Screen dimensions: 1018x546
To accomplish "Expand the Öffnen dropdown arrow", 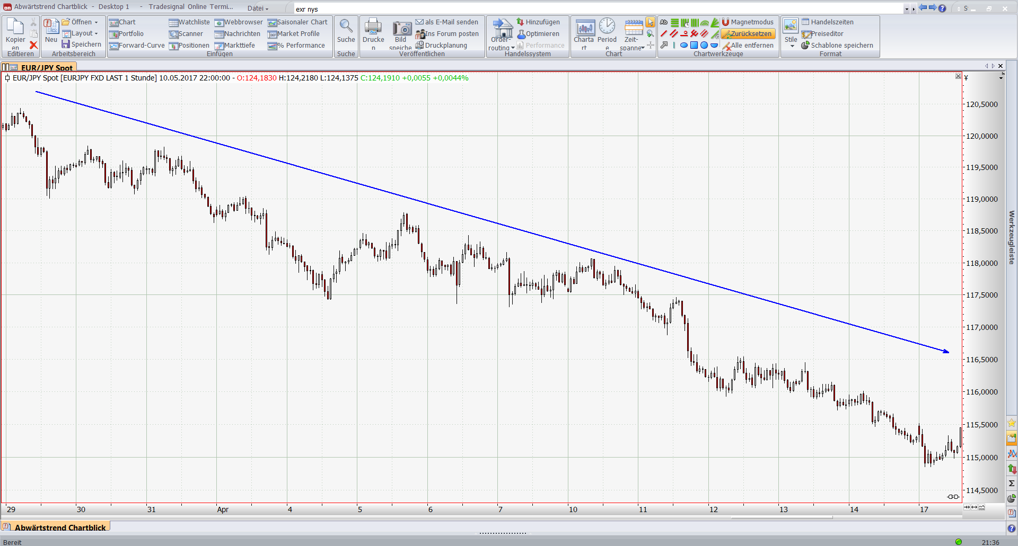I will pyautogui.click(x=96, y=22).
